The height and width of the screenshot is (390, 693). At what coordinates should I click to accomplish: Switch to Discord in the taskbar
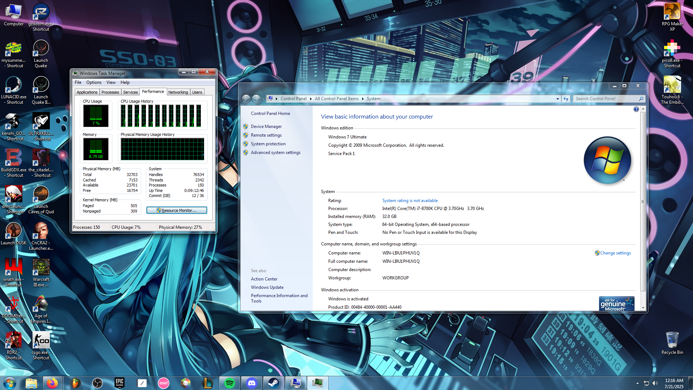252,383
